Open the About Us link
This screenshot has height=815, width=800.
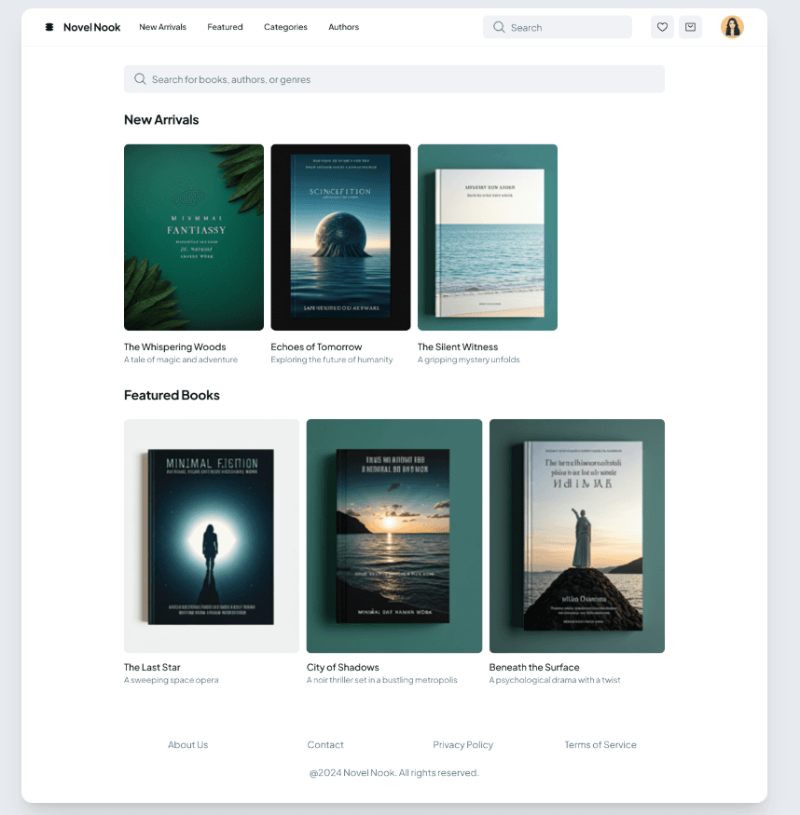tap(187, 744)
